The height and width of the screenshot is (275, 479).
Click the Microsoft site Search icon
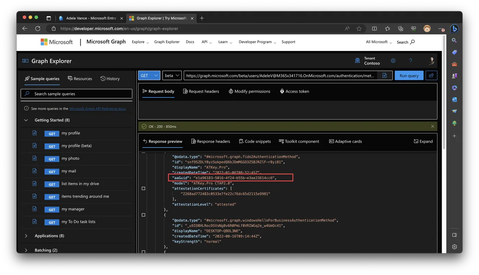412,42
